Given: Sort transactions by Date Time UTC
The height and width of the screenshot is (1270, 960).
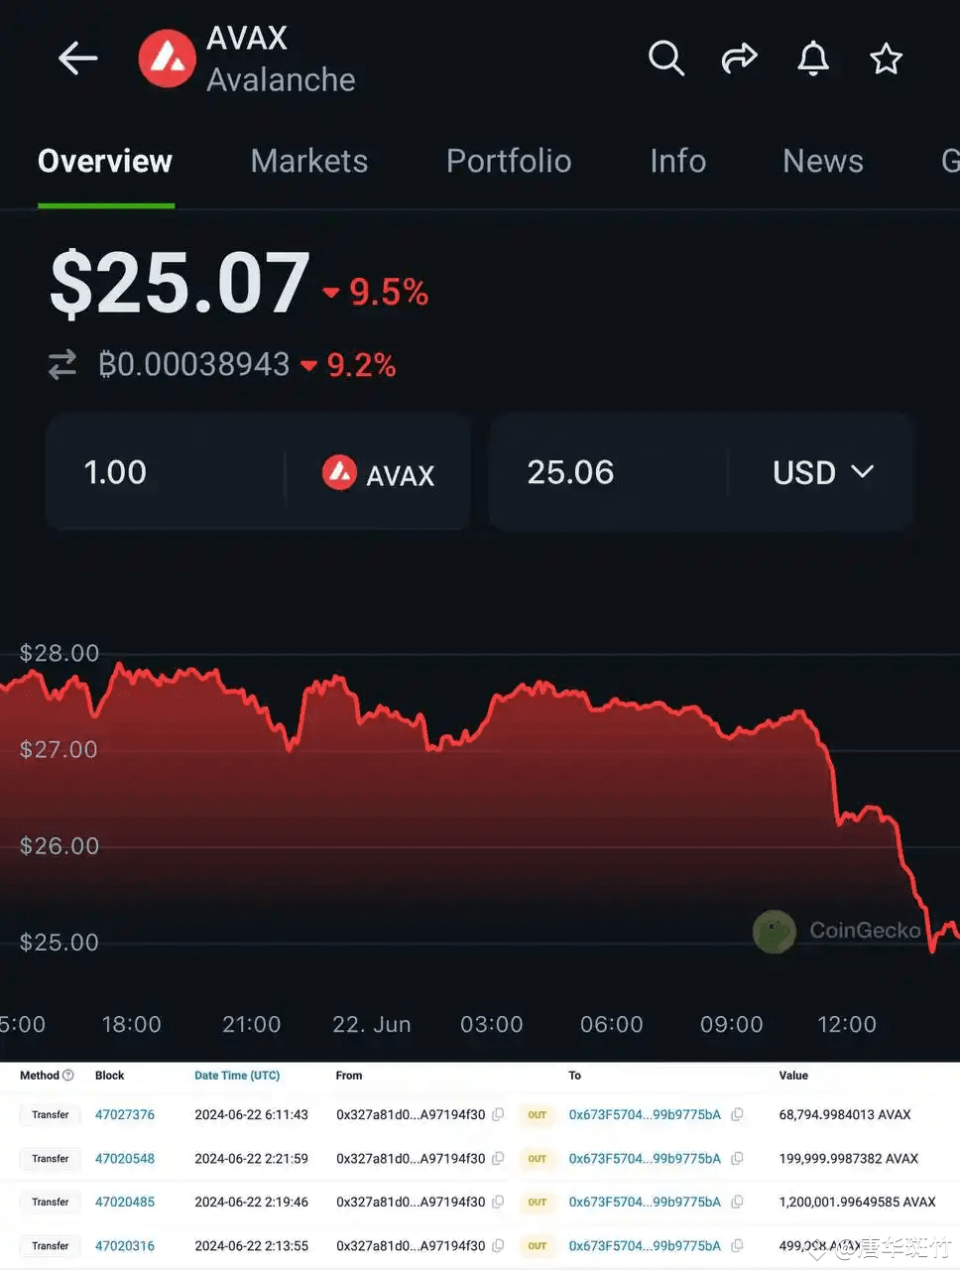Looking at the screenshot, I should tap(237, 1075).
